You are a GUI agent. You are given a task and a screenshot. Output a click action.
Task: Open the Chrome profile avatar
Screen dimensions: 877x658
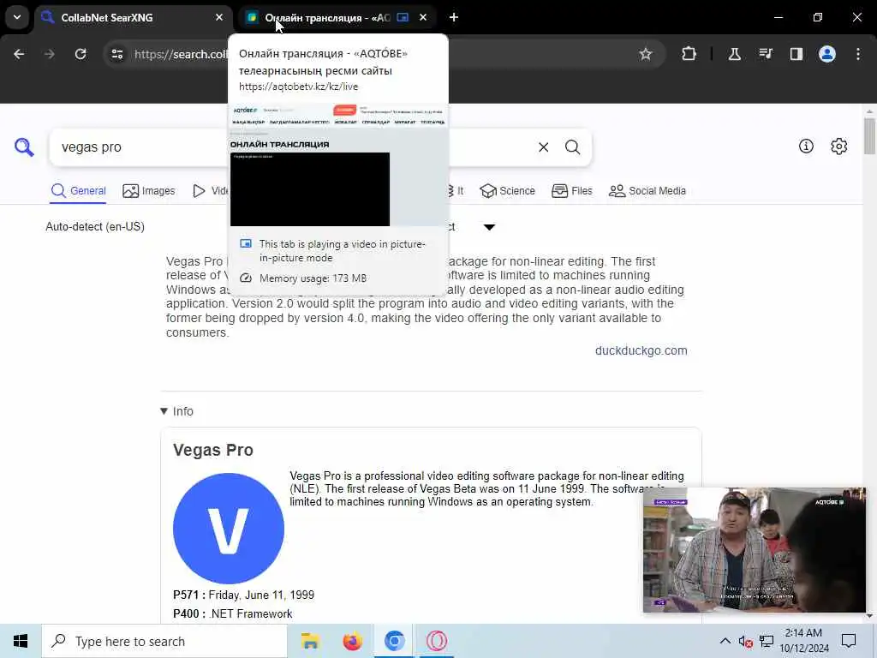pyautogui.click(x=826, y=54)
